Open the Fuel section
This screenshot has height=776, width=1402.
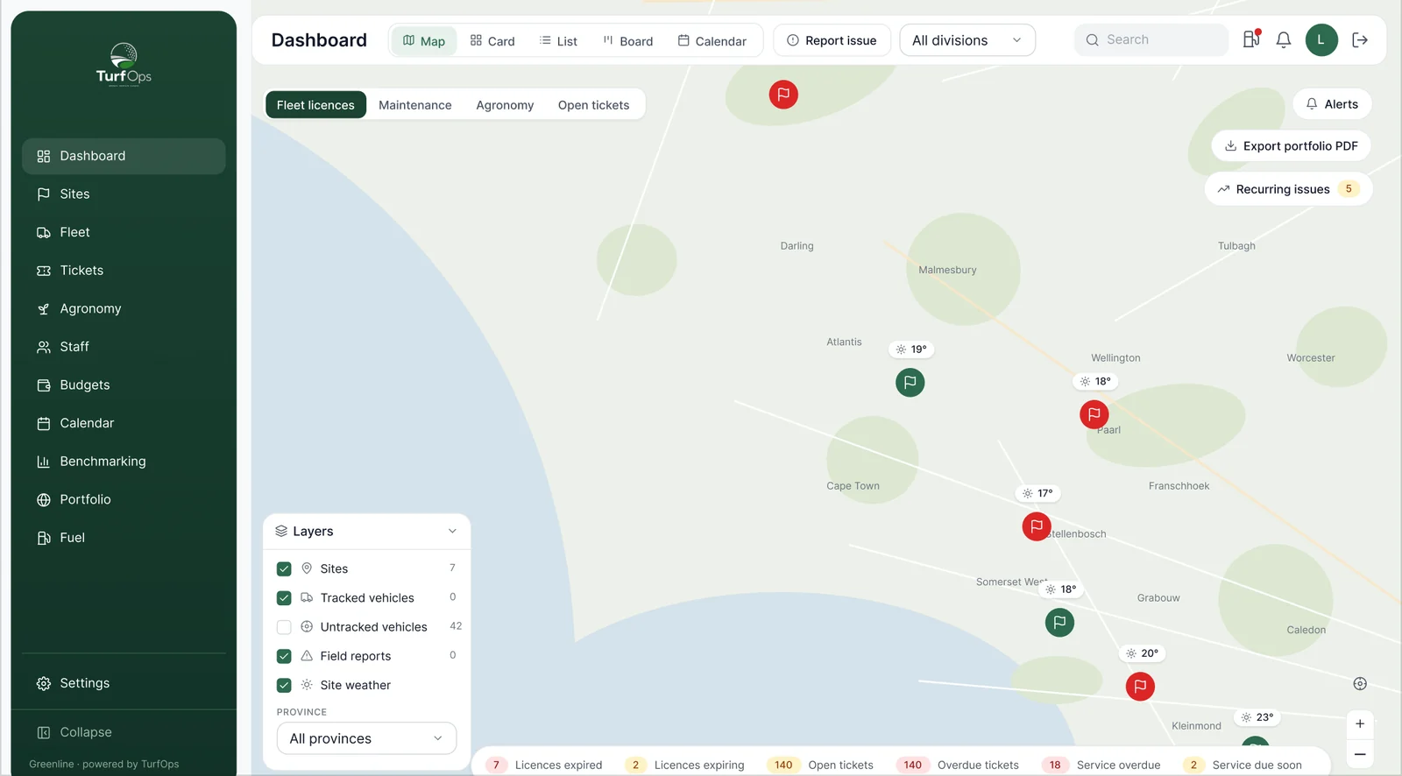point(124,538)
